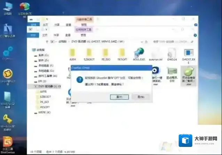Click the 是(Y) button in dialog
222x155 pixels.
[x=119, y=97]
